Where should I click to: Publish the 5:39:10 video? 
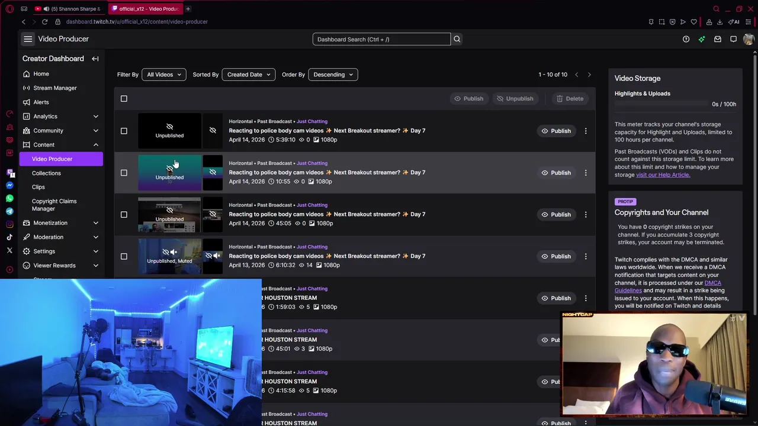(x=556, y=131)
